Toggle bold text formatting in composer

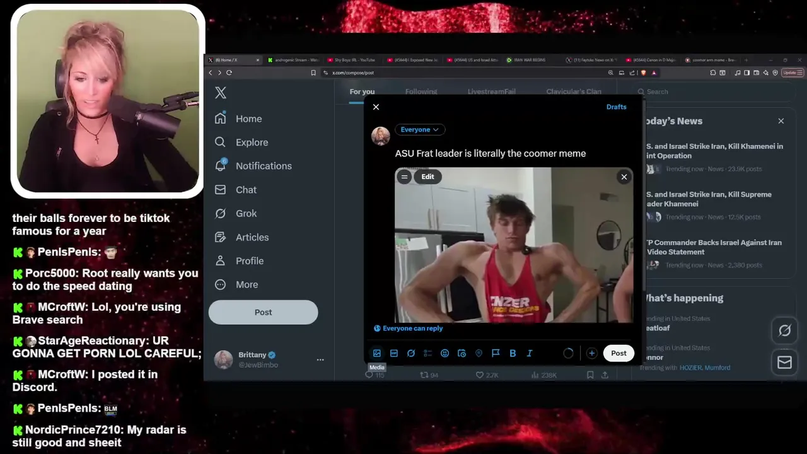[513, 353]
